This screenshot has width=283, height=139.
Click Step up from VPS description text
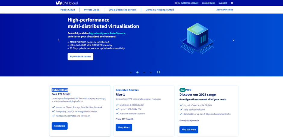click(x=138, y=99)
